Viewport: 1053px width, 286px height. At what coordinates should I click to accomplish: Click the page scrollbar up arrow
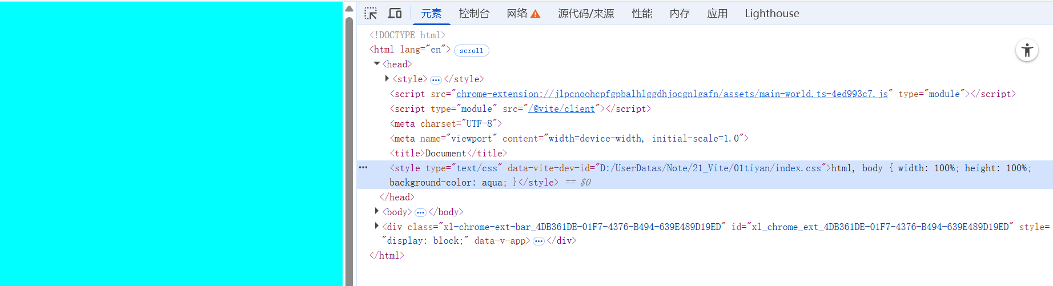tap(349, 8)
